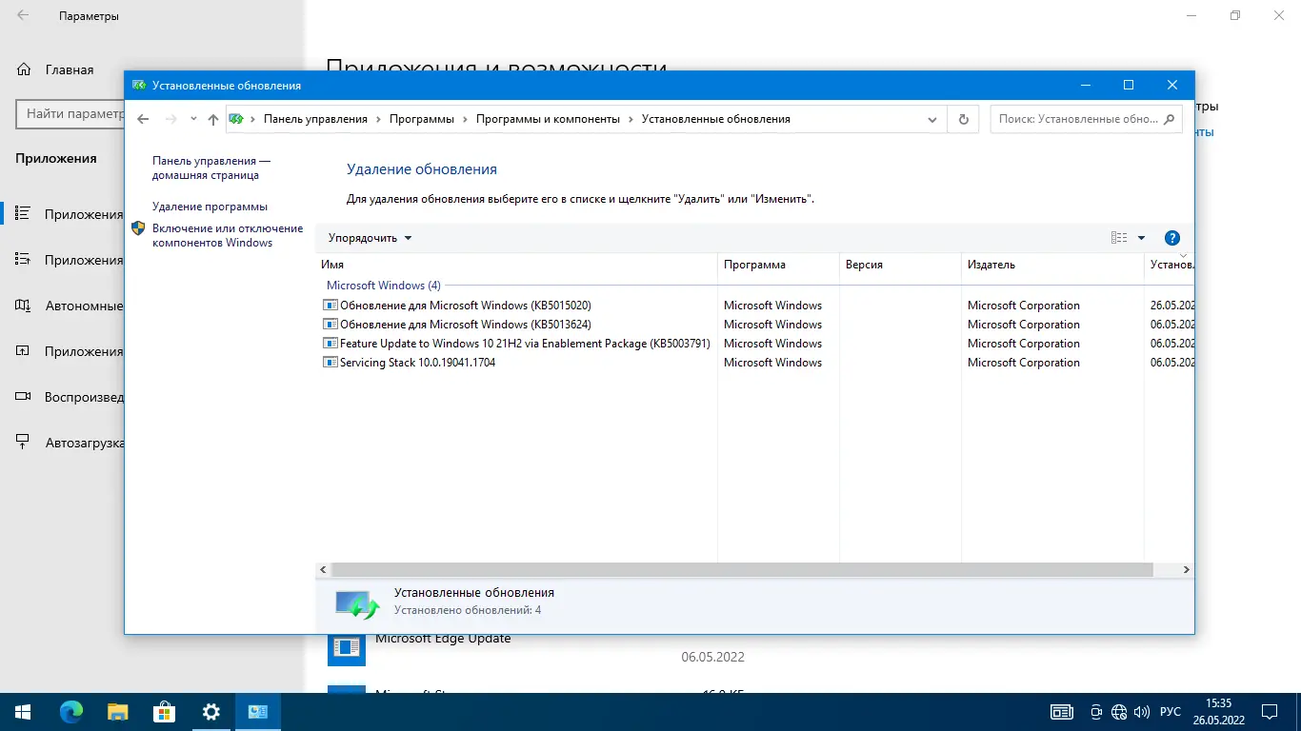Open the Windows Start menu

click(x=23, y=712)
